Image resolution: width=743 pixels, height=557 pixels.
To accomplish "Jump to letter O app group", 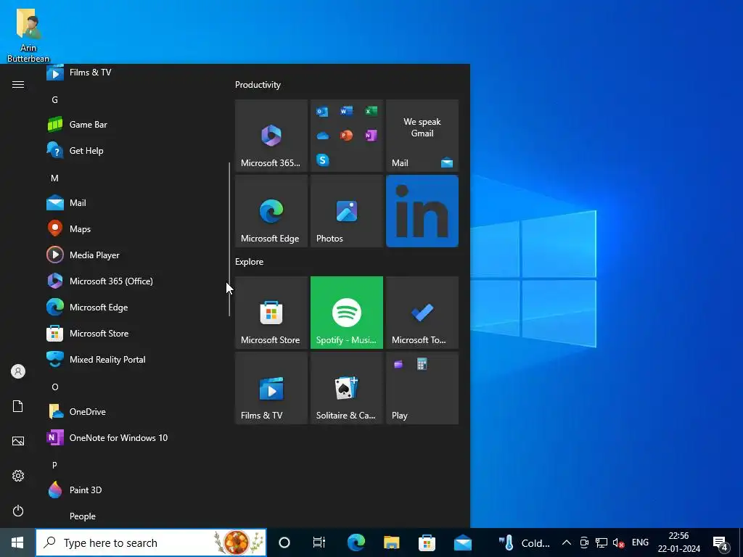I will pyautogui.click(x=55, y=387).
